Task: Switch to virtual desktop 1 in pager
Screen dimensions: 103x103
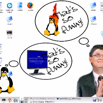Action: click(x=22, y=99)
